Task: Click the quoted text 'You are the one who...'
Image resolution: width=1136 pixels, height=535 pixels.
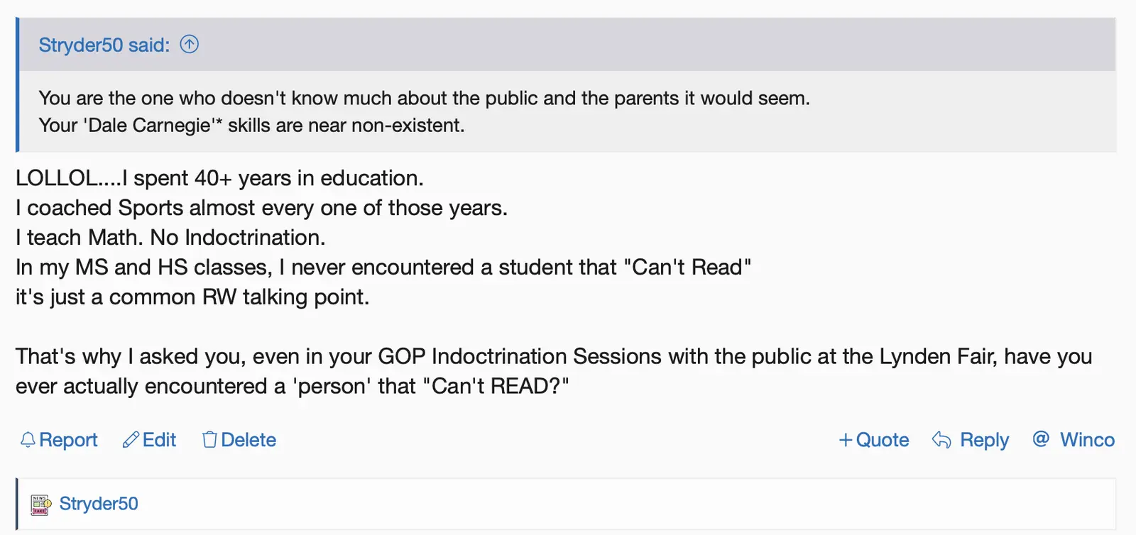Action: 424,98
